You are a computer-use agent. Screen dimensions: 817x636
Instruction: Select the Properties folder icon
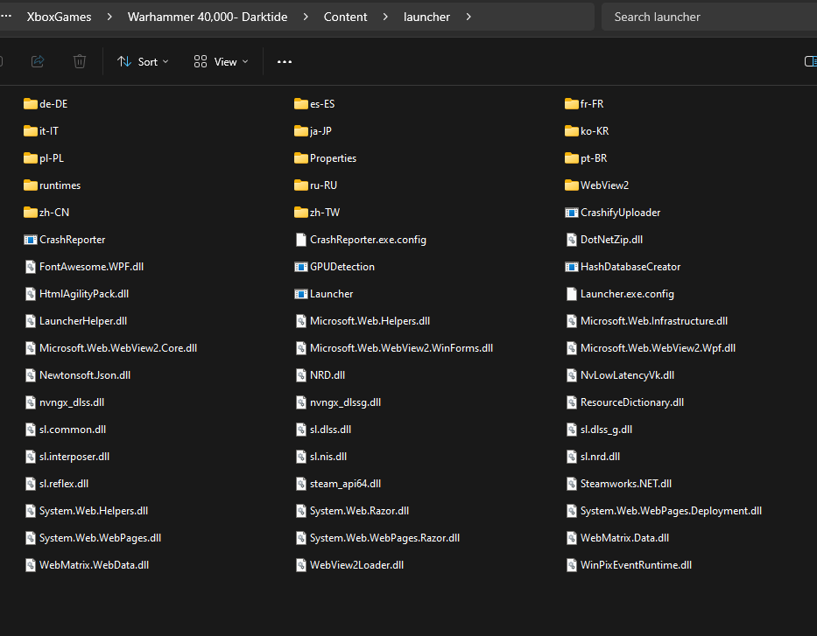tap(300, 157)
